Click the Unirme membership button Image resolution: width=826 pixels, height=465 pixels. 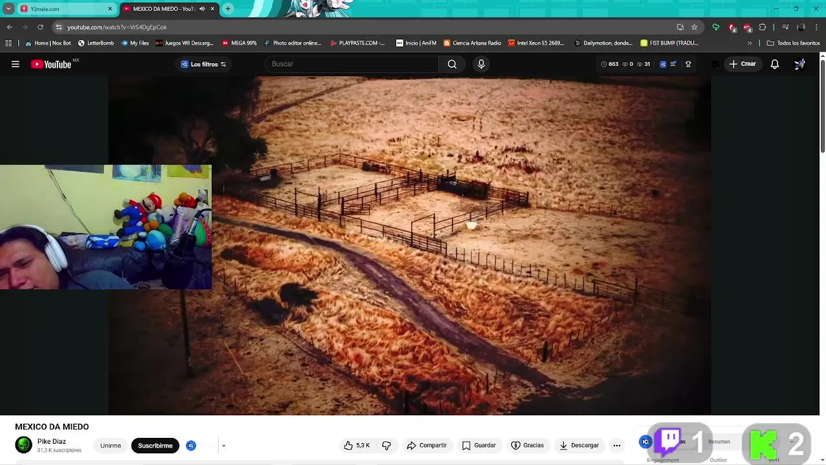pyautogui.click(x=110, y=446)
